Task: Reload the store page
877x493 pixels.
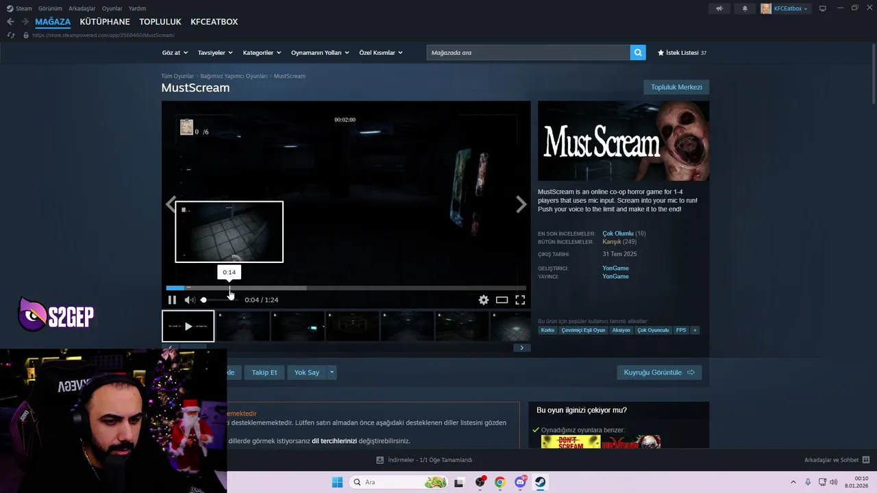Action: click(10, 35)
